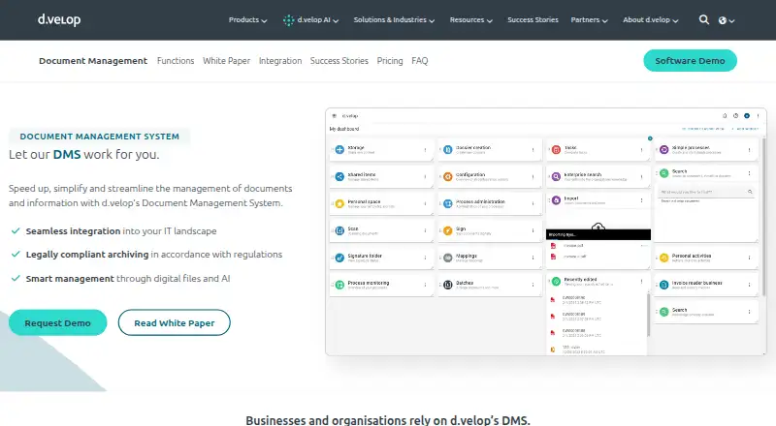Click the Recently edited list scrollbar

648,315
